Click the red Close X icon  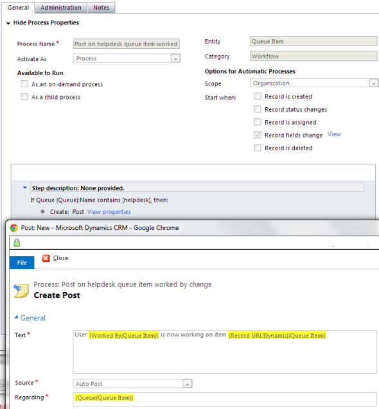pos(46,258)
